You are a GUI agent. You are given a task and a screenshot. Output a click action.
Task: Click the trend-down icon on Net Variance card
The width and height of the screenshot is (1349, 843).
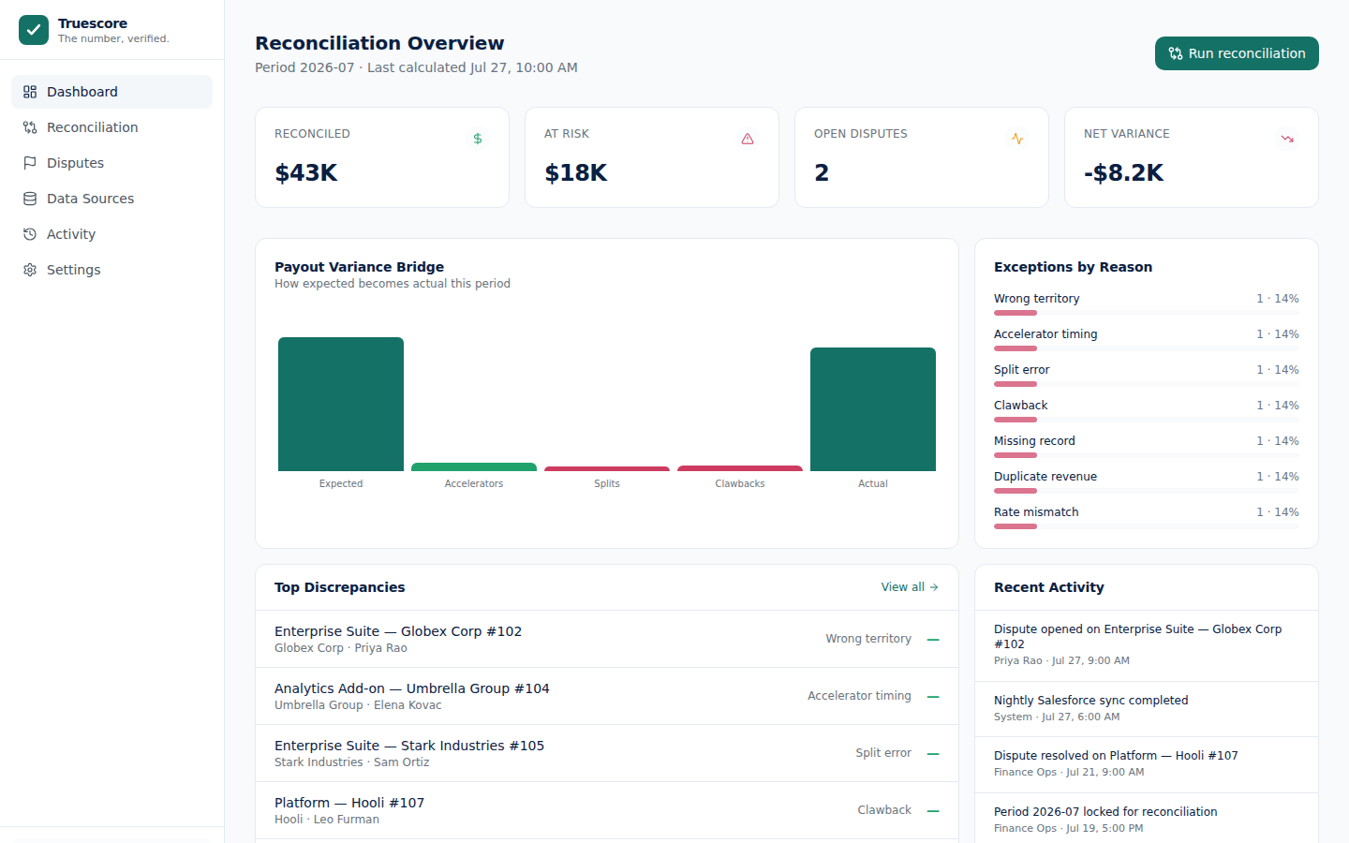pyautogui.click(x=1287, y=139)
